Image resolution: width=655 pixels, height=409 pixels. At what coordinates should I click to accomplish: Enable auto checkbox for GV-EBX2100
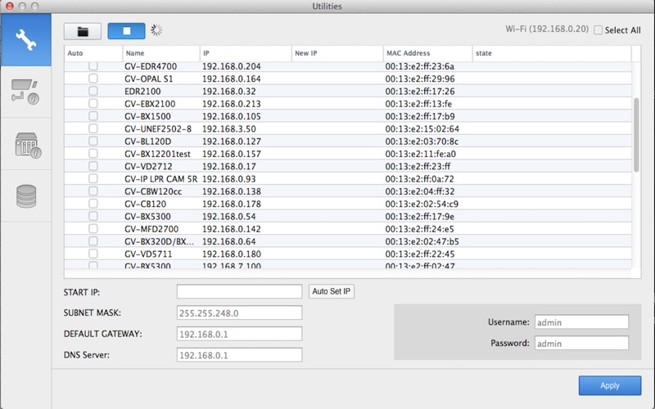click(93, 104)
